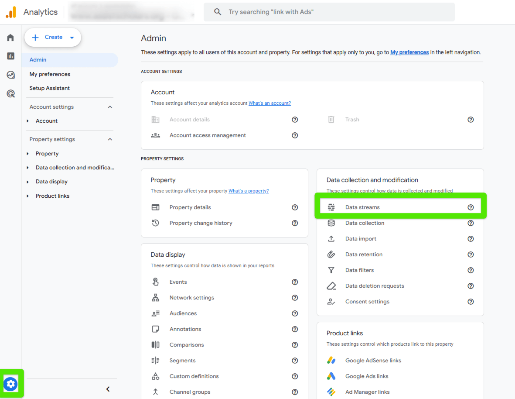The width and height of the screenshot is (515, 399).
Task: Click help icon next to Data streams
Action: pos(471,207)
